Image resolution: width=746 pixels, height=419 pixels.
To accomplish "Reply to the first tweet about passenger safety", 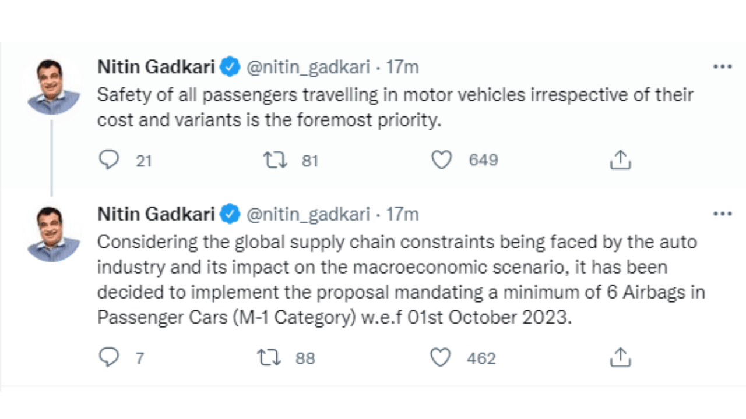I will click(x=109, y=160).
